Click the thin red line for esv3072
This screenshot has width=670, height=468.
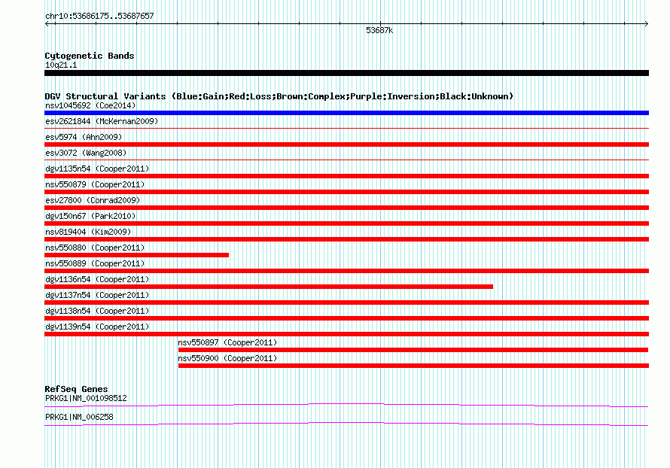coord(346,160)
